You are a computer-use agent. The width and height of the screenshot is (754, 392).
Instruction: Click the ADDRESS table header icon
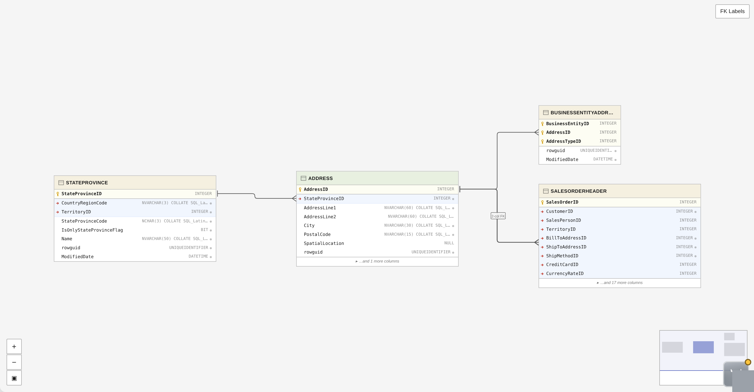pos(303,178)
